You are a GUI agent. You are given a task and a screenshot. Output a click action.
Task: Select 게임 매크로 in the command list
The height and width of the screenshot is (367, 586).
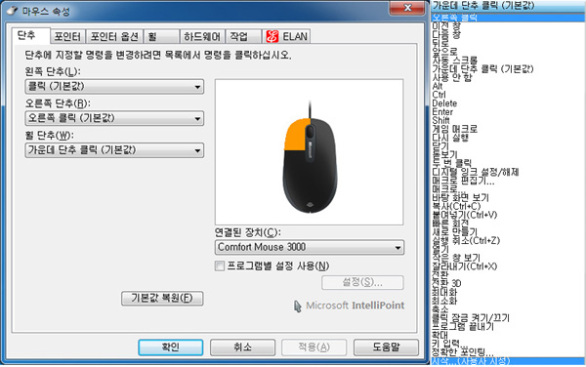[454, 129]
